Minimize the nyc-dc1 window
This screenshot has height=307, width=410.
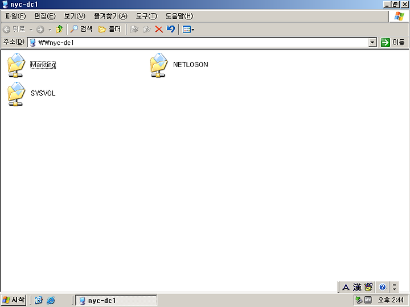coord(387,5)
